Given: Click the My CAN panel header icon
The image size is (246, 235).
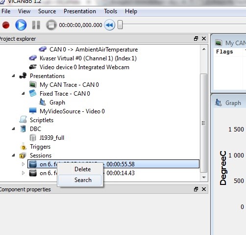Looking at the screenshot, I should point(219,43).
